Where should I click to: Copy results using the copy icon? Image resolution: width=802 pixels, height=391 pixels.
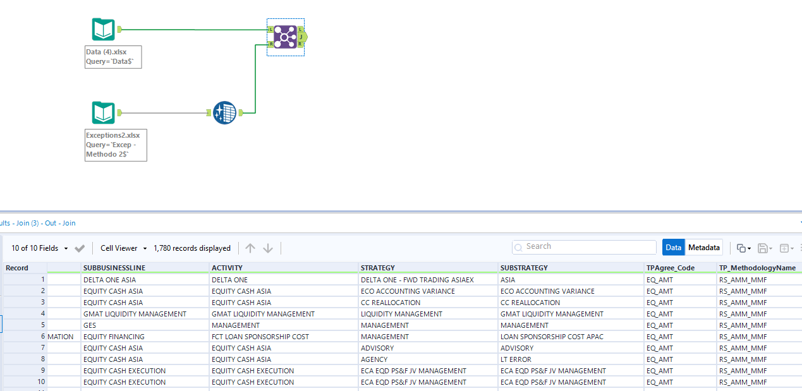(x=741, y=248)
